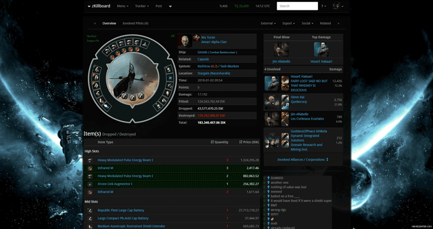The width and height of the screenshot is (433, 229).
Task: Open the Menu dropdown in navbar
Action: (x=122, y=6)
